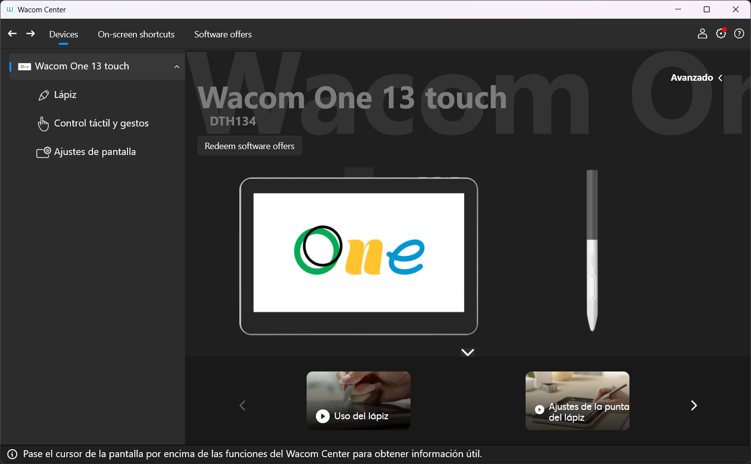Viewport: 751px width, 464px height.
Task: Click Redeem software offers button
Action: pyautogui.click(x=250, y=146)
